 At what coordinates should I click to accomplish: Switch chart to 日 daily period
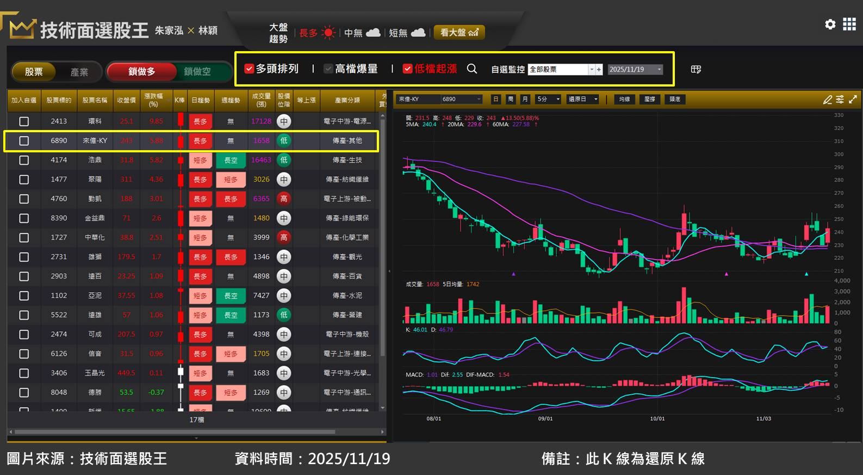[495, 99]
